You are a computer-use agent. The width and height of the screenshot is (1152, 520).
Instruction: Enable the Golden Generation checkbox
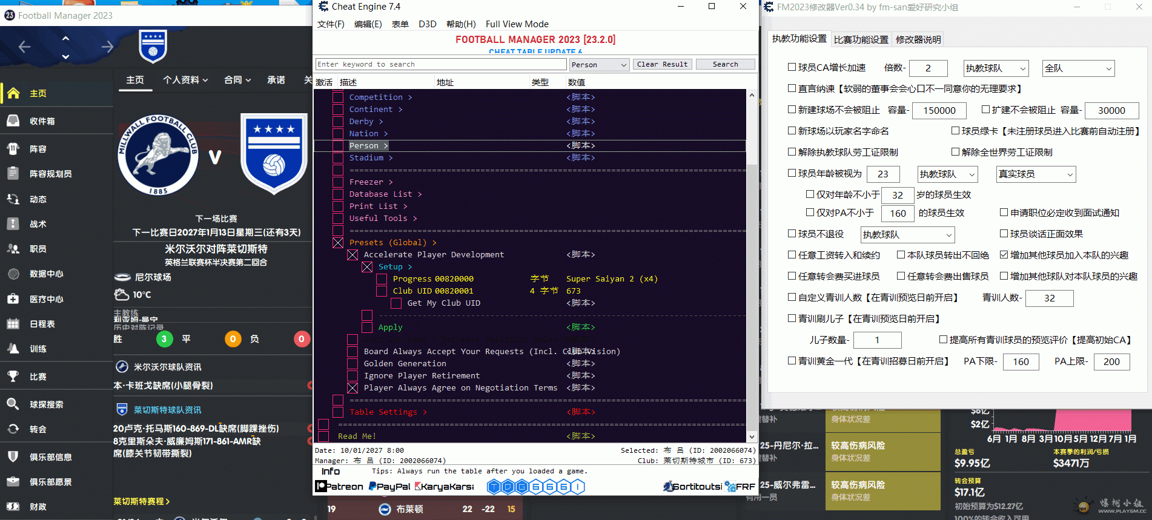pyautogui.click(x=353, y=364)
